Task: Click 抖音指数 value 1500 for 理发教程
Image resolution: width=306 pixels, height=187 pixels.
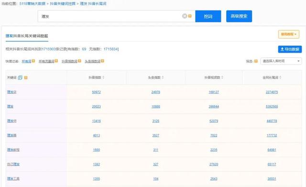Action: tap(97, 150)
